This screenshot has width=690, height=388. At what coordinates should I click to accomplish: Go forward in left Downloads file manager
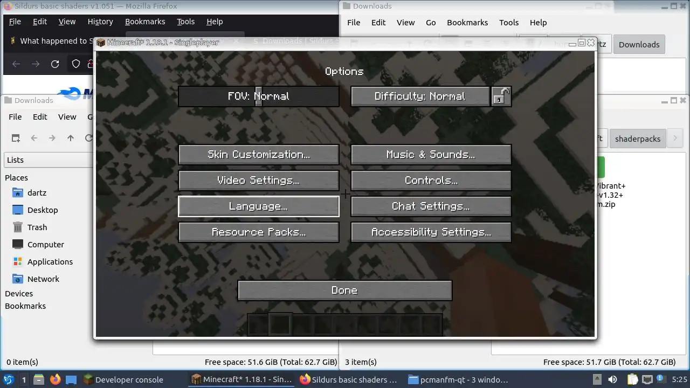(52, 138)
